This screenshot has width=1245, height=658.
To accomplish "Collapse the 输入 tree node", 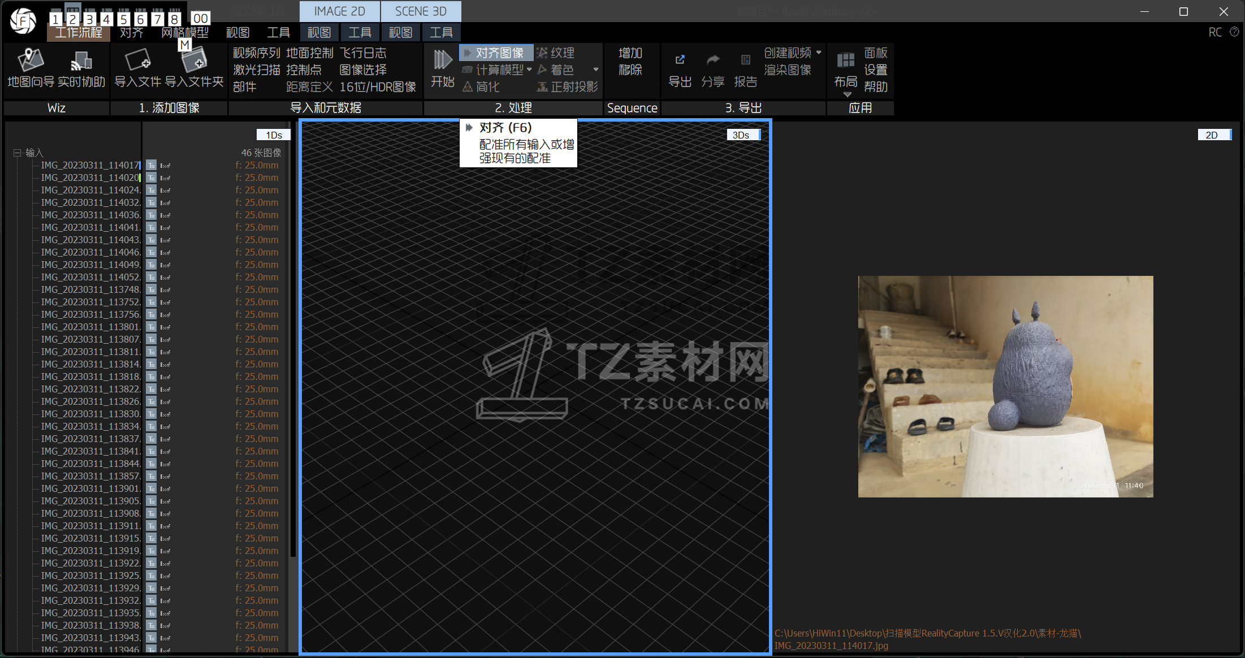I will click(17, 153).
